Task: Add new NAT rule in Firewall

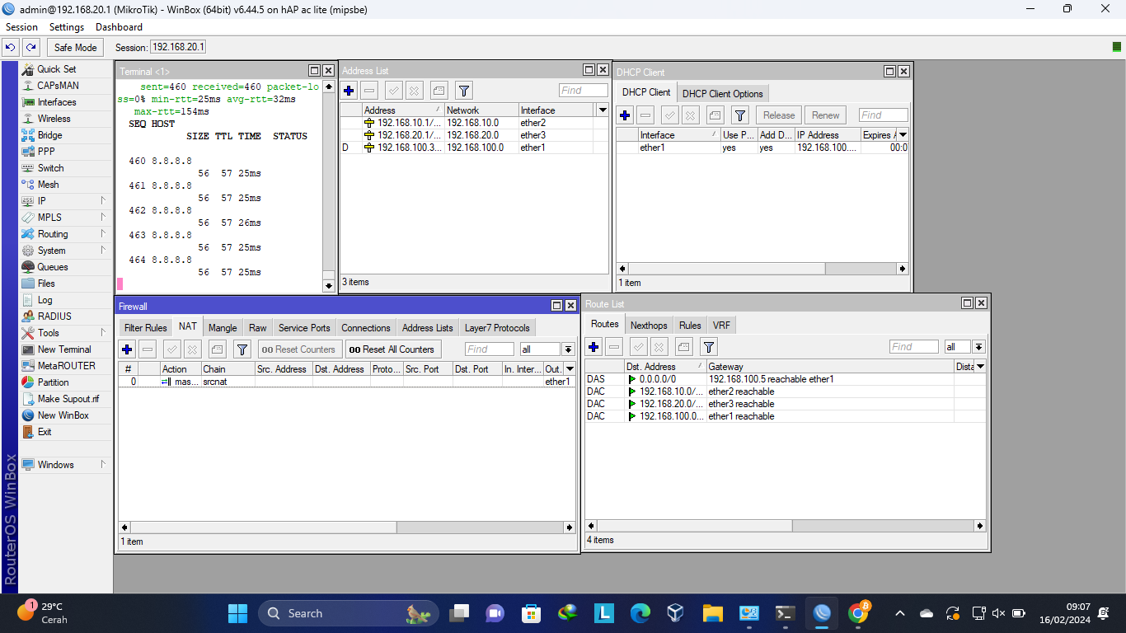Action: [x=127, y=349]
